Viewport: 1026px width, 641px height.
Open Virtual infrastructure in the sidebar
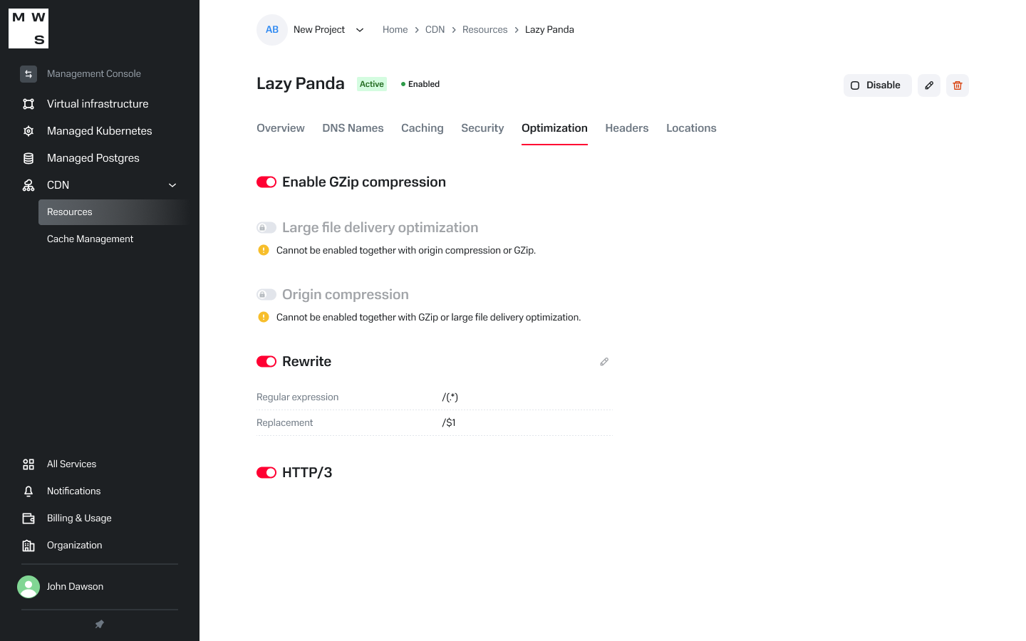[x=98, y=104]
